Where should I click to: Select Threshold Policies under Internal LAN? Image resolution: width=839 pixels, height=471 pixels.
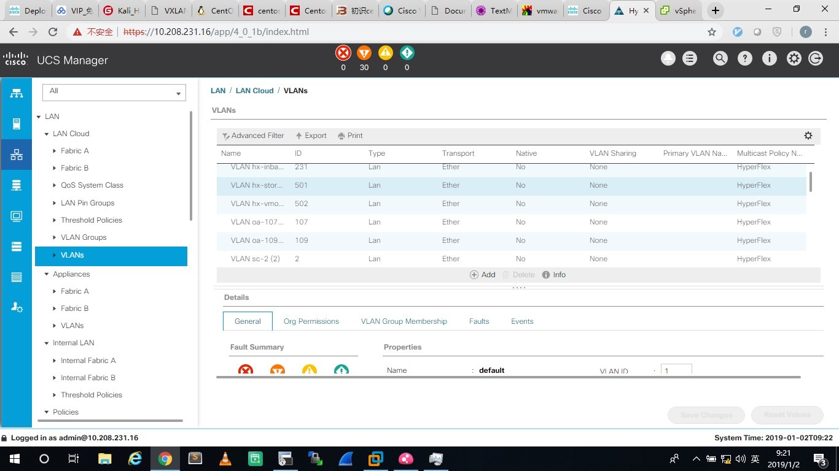(92, 395)
